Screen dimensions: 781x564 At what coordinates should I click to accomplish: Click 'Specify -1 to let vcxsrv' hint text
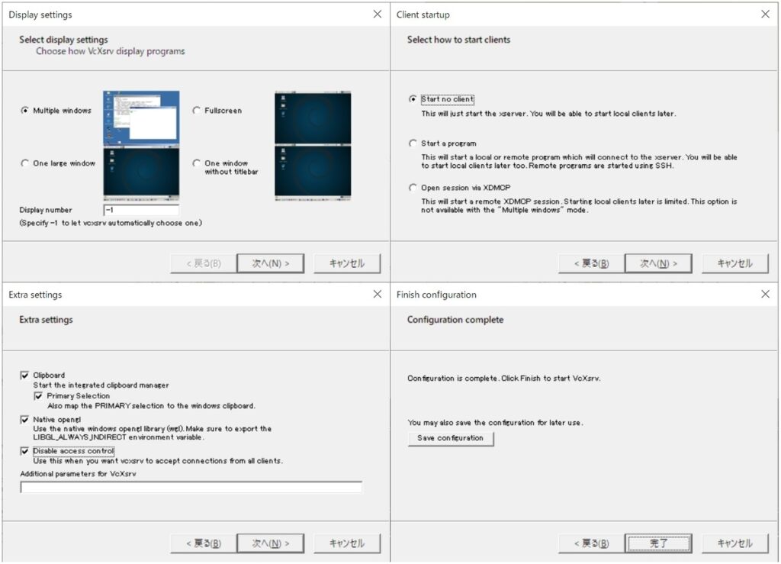point(111,223)
